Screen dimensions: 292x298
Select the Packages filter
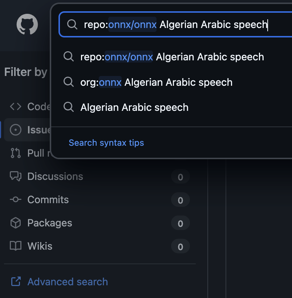pyautogui.click(x=50, y=223)
